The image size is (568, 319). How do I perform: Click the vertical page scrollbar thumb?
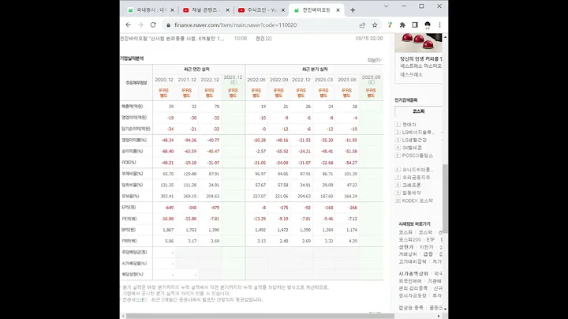point(445,199)
